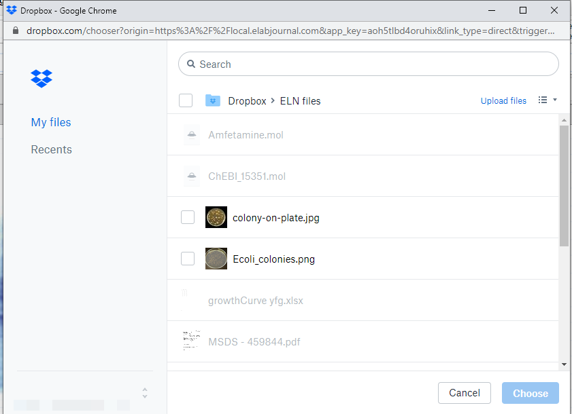This screenshot has width=572, height=414.
Task: Click the MSDS - 459844.pdf thumbnail icon
Action: (x=192, y=341)
